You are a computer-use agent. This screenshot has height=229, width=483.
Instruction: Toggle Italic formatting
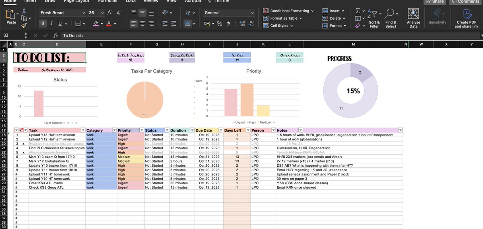tap(52, 24)
